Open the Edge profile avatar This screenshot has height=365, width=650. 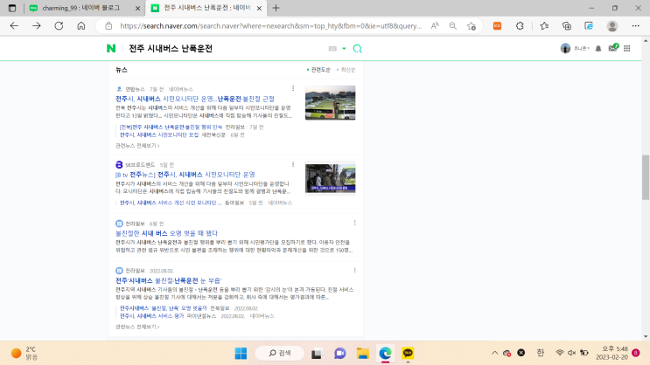612,26
